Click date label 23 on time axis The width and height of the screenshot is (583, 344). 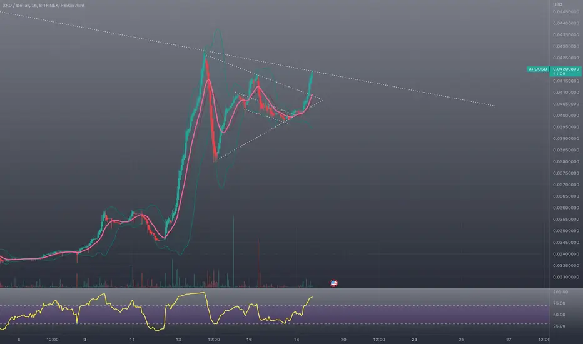pos(414,340)
